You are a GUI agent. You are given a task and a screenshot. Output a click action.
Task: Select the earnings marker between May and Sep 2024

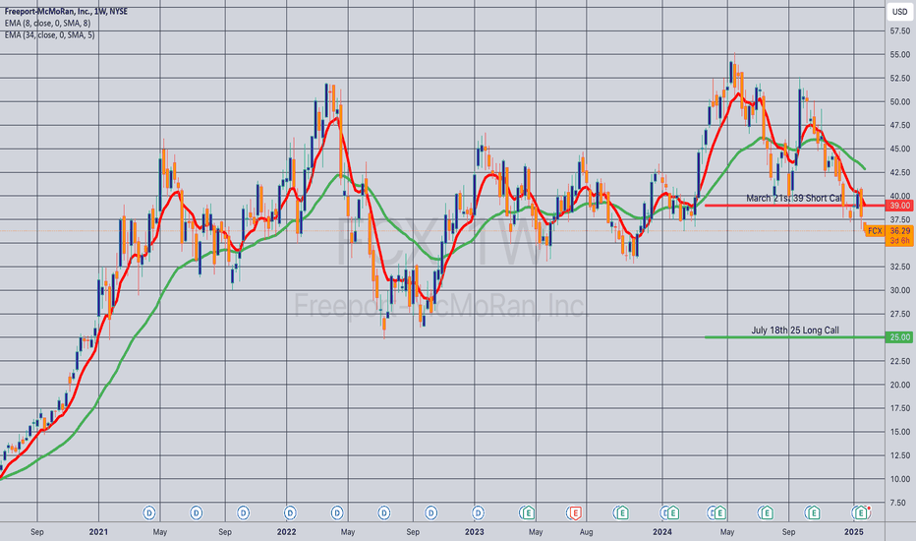pos(766,512)
